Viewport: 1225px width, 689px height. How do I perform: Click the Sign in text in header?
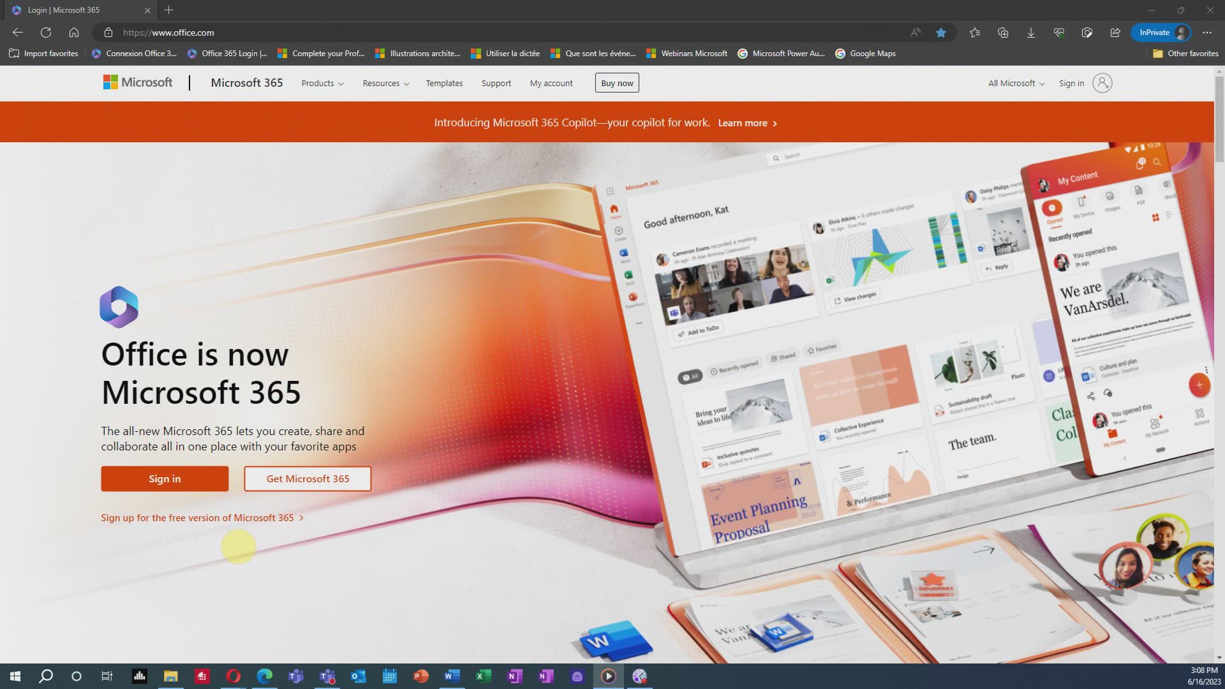tap(1071, 84)
